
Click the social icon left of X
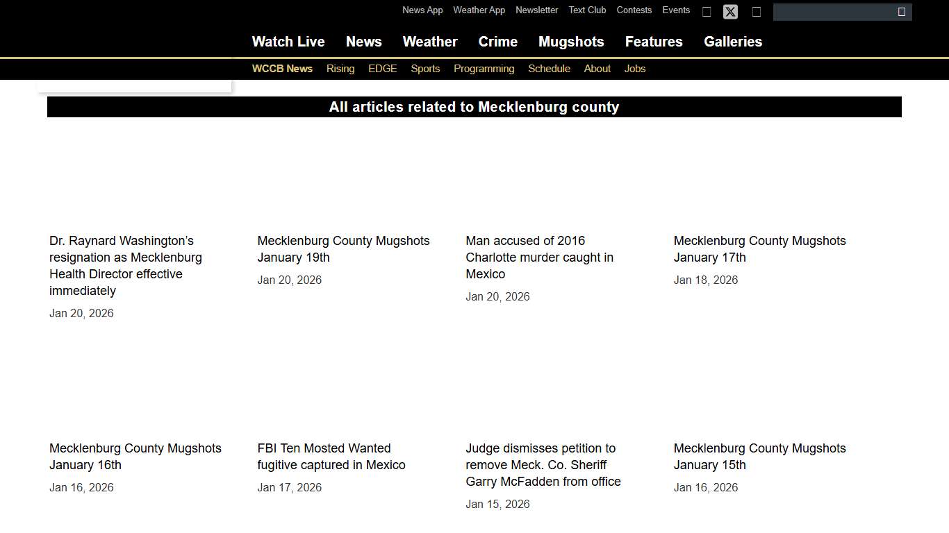[x=707, y=12]
